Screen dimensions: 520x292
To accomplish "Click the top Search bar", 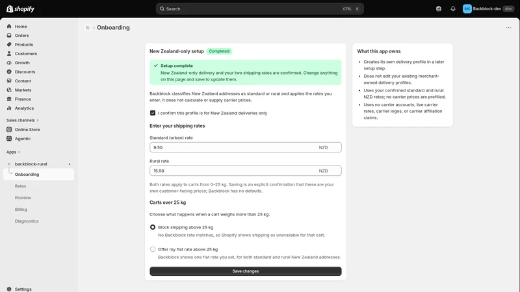I will click(259, 9).
